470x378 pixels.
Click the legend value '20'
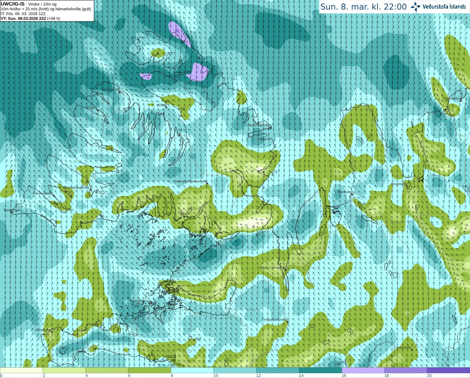(x=429, y=375)
